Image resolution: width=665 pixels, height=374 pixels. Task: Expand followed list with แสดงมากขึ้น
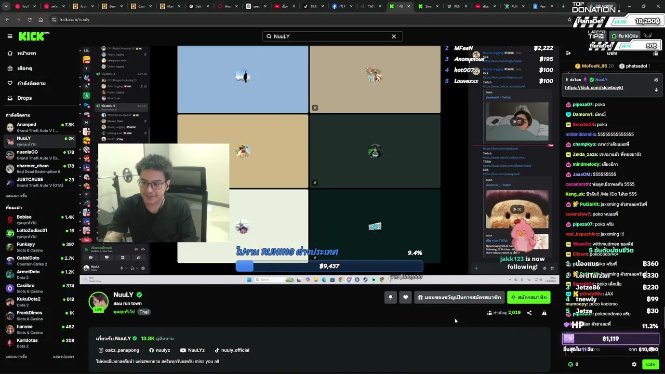16,196
